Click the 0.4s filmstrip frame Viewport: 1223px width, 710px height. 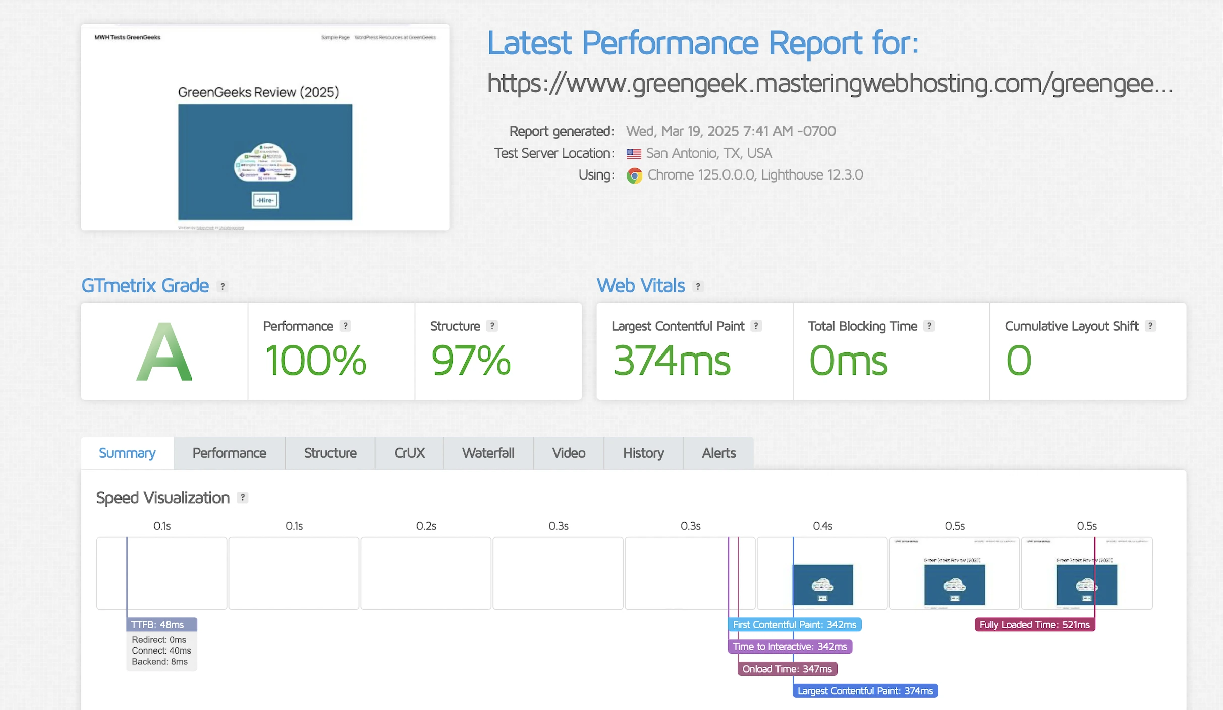tap(822, 573)
